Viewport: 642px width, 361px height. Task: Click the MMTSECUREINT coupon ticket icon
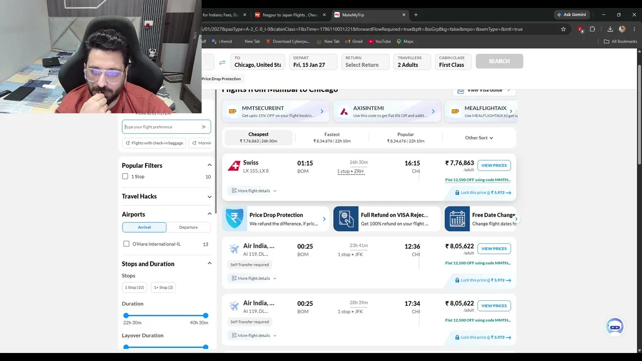[x=233, y=111]
